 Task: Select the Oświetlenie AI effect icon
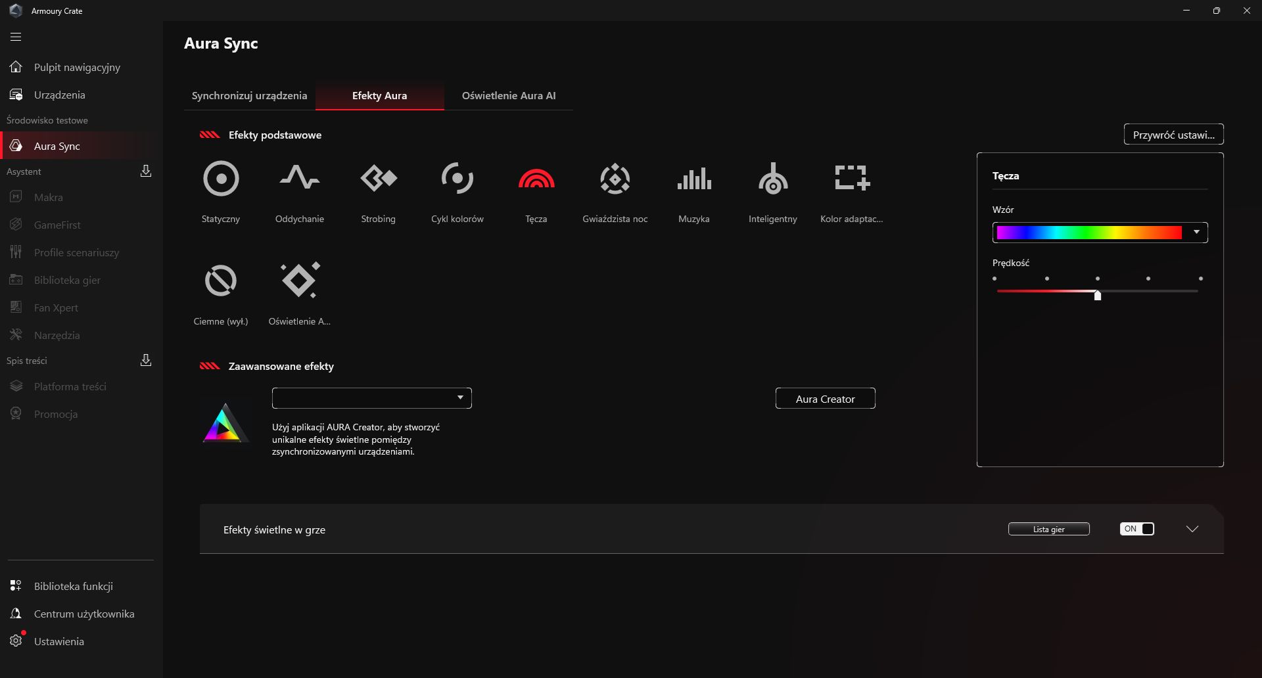(x=300, y=281)
